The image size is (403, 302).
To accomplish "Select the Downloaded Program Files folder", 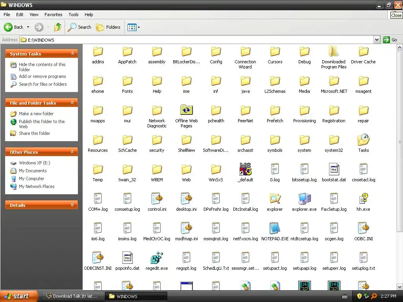I will (334, 51).
